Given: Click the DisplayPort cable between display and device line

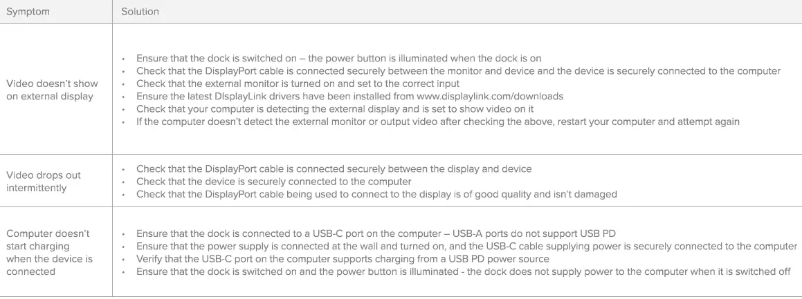Looking at the screenshot, I should point(334,168).
